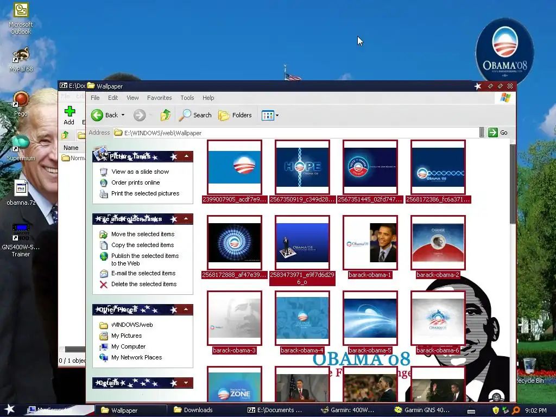
Task: Select the You're in the ZONE thumbnail
Action: point(235,385)
